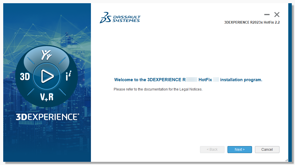
Task: Click the DASSAULT SYSTEMES wordmark text
Action: [126, 19]
